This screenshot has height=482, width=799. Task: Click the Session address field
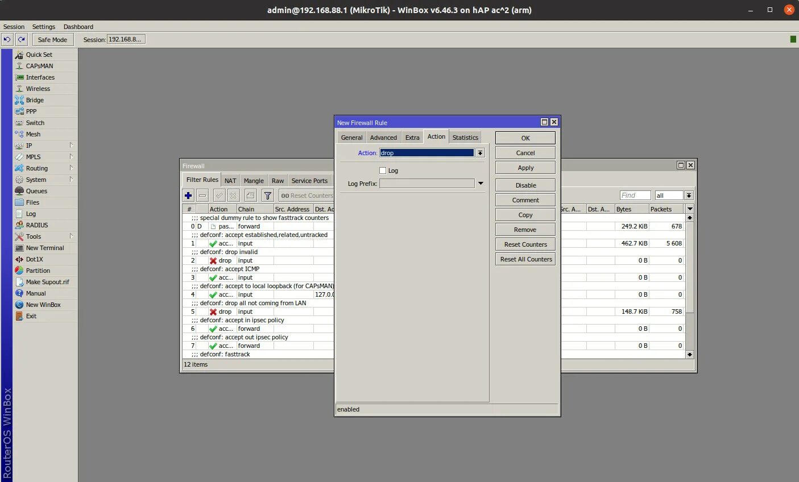pyautogui.click(x=126, y=39)
